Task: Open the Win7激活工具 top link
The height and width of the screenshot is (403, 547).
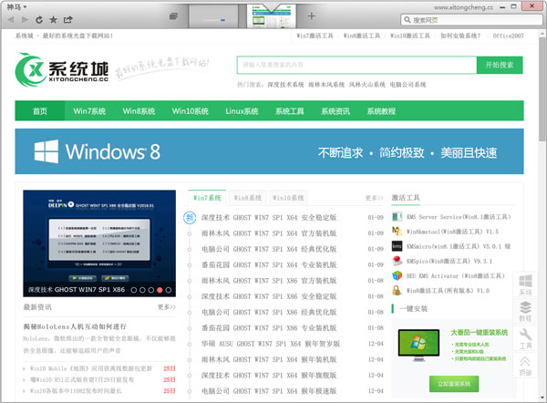Action: pos(315,36)
